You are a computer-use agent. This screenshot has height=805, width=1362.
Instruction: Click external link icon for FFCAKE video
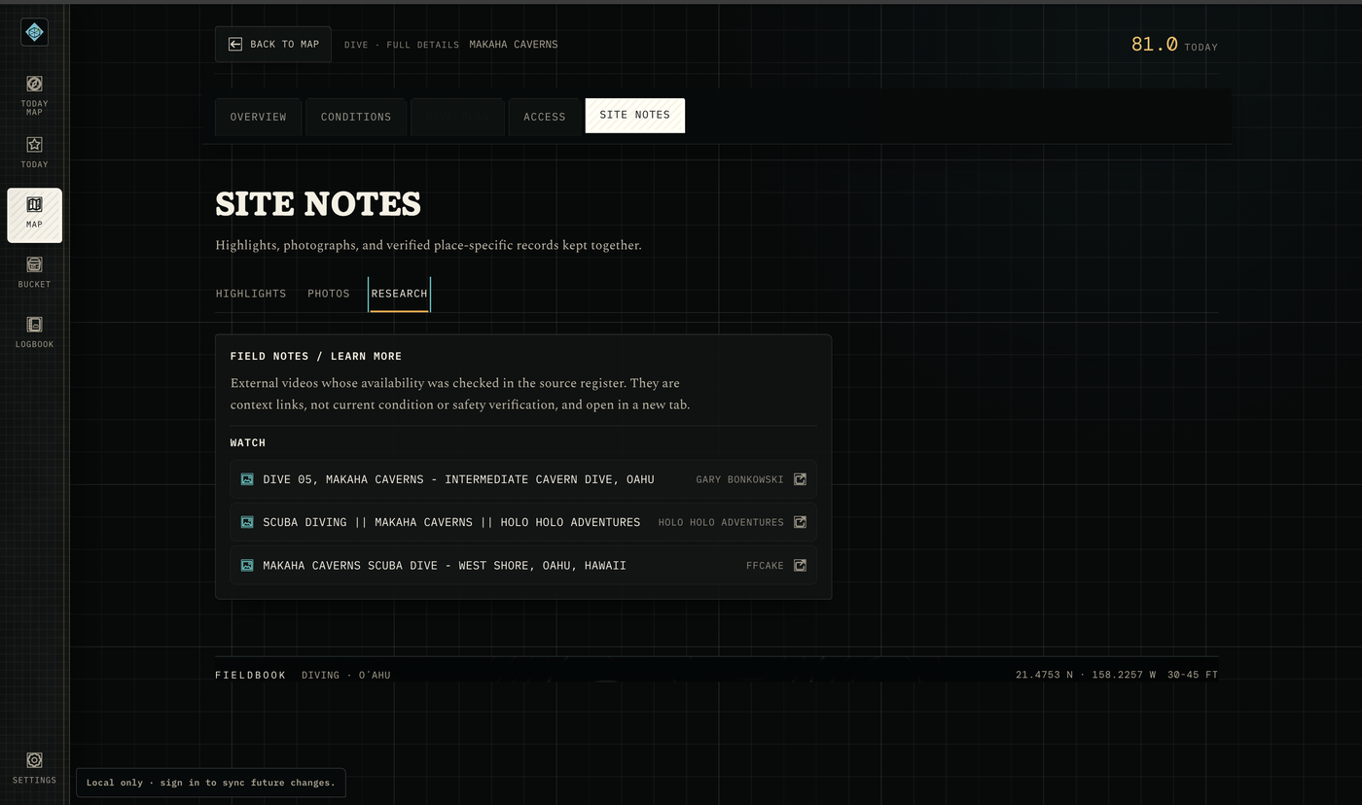coord(800,565)
